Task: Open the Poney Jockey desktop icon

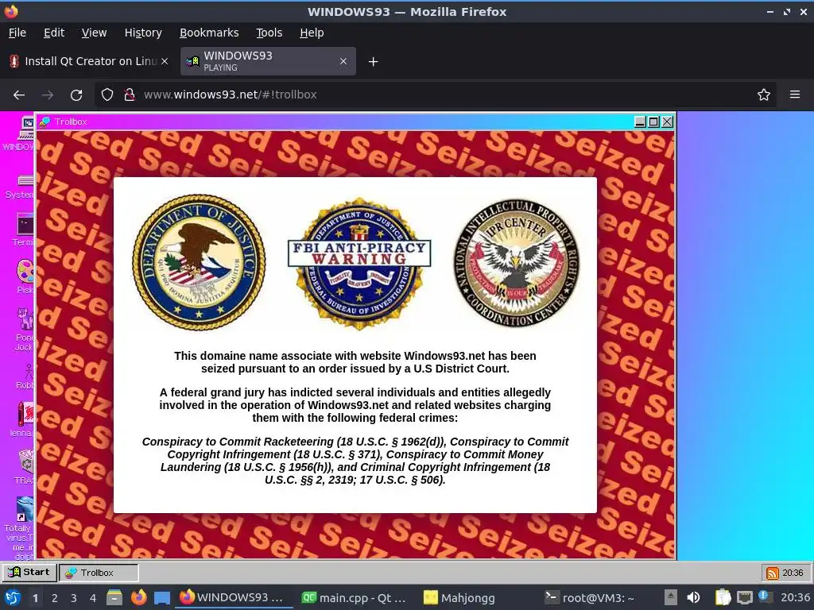Action: (x=25, y=329)
